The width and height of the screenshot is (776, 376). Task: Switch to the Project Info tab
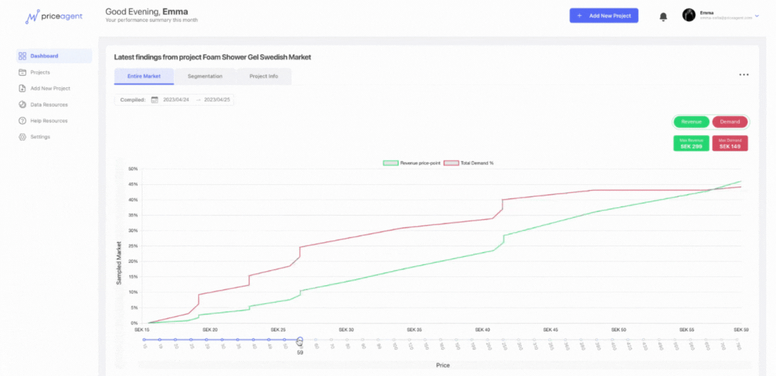264,76
